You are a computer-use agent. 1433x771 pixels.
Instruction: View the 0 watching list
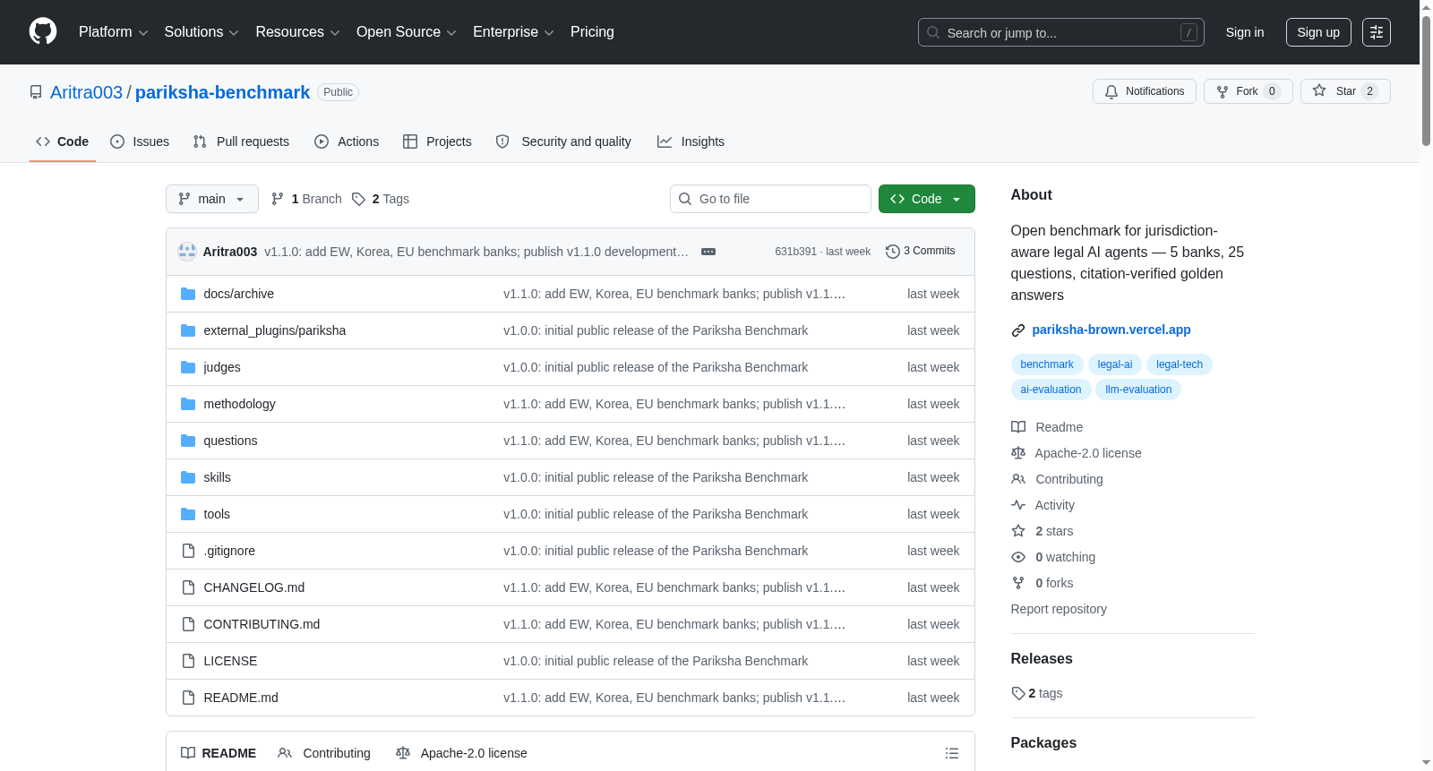1054,557
